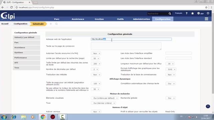Open the Assistance menu

78,19
